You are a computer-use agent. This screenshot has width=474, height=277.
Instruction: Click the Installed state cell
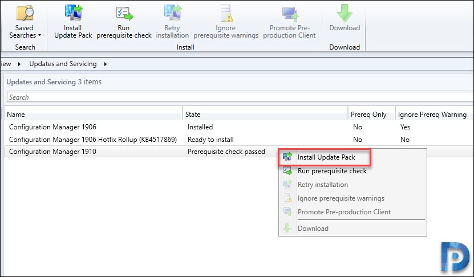click(x=200, y=127)
